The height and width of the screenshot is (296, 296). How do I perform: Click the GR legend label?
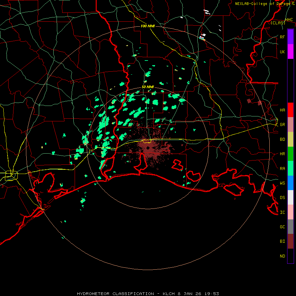tap(282, 125)
